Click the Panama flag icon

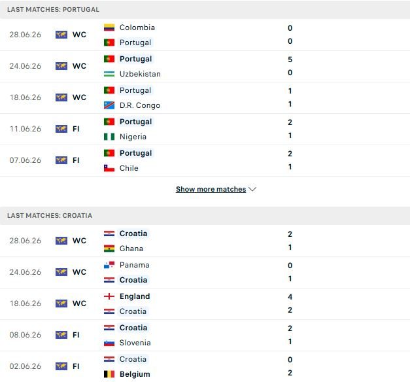click(x=109, y=265)
